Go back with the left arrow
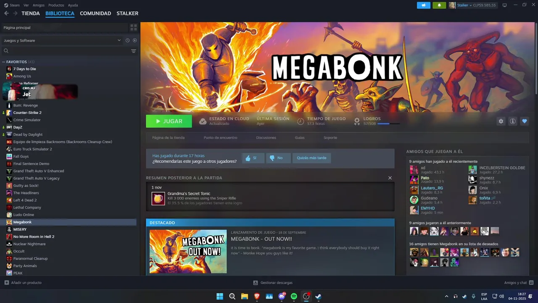538x303 pixels. [x=6, y=13]
